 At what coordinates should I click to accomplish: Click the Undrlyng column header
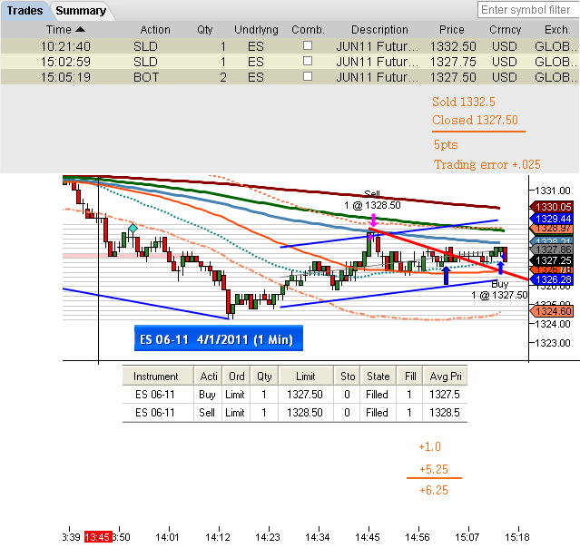coord(256,30)
